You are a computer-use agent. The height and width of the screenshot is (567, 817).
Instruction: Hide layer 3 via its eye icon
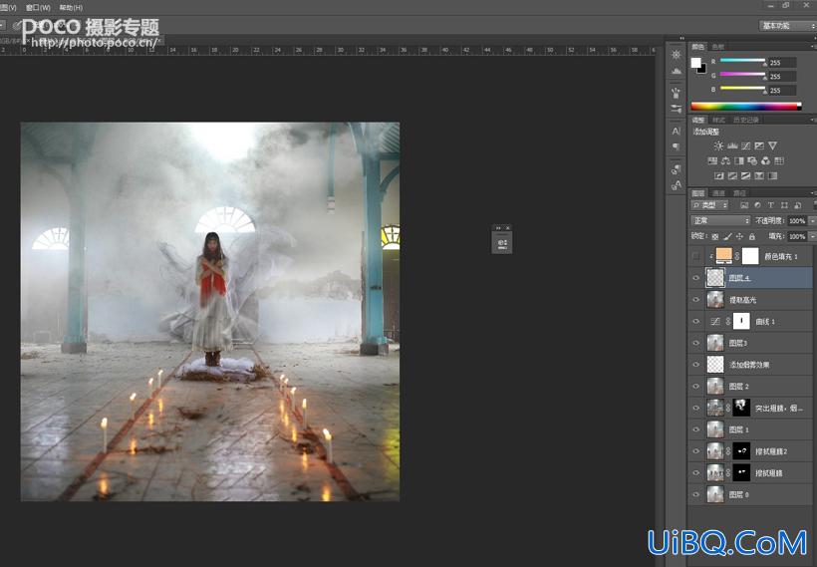(696, 343)
